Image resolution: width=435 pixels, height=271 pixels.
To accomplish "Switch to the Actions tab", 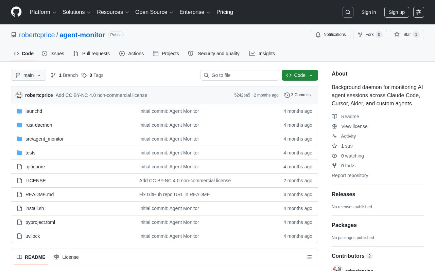I will [x=132, y=54].
